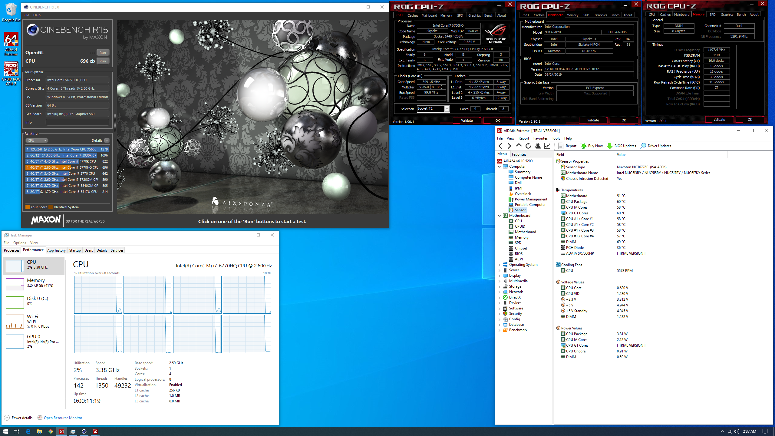Open Task View on the taskbar
The image size is (775, 436).
[x=16, y=431]
